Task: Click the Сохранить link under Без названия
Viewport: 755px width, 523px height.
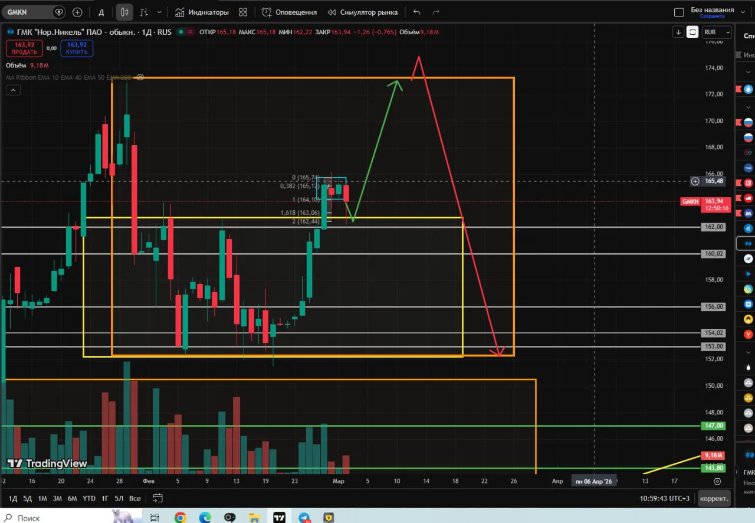Action: [713, 16]
